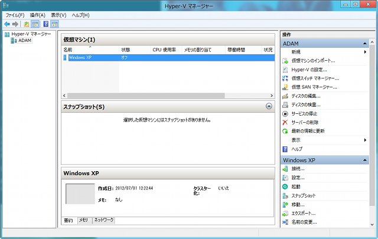Click the actions pane scroll up arrow
This screenshot has width=378, height=239.
coord(372,42)
